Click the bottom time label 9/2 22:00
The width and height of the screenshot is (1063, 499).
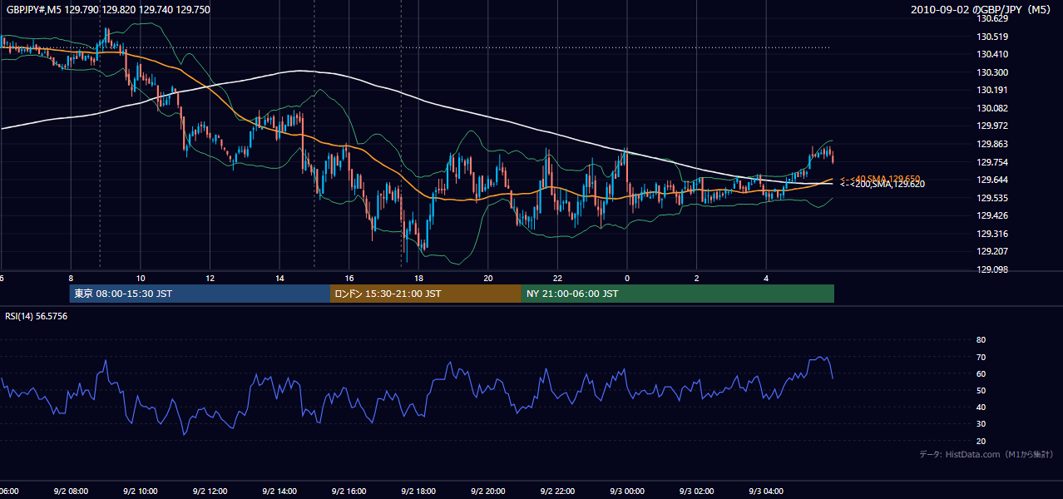point(557,491)
